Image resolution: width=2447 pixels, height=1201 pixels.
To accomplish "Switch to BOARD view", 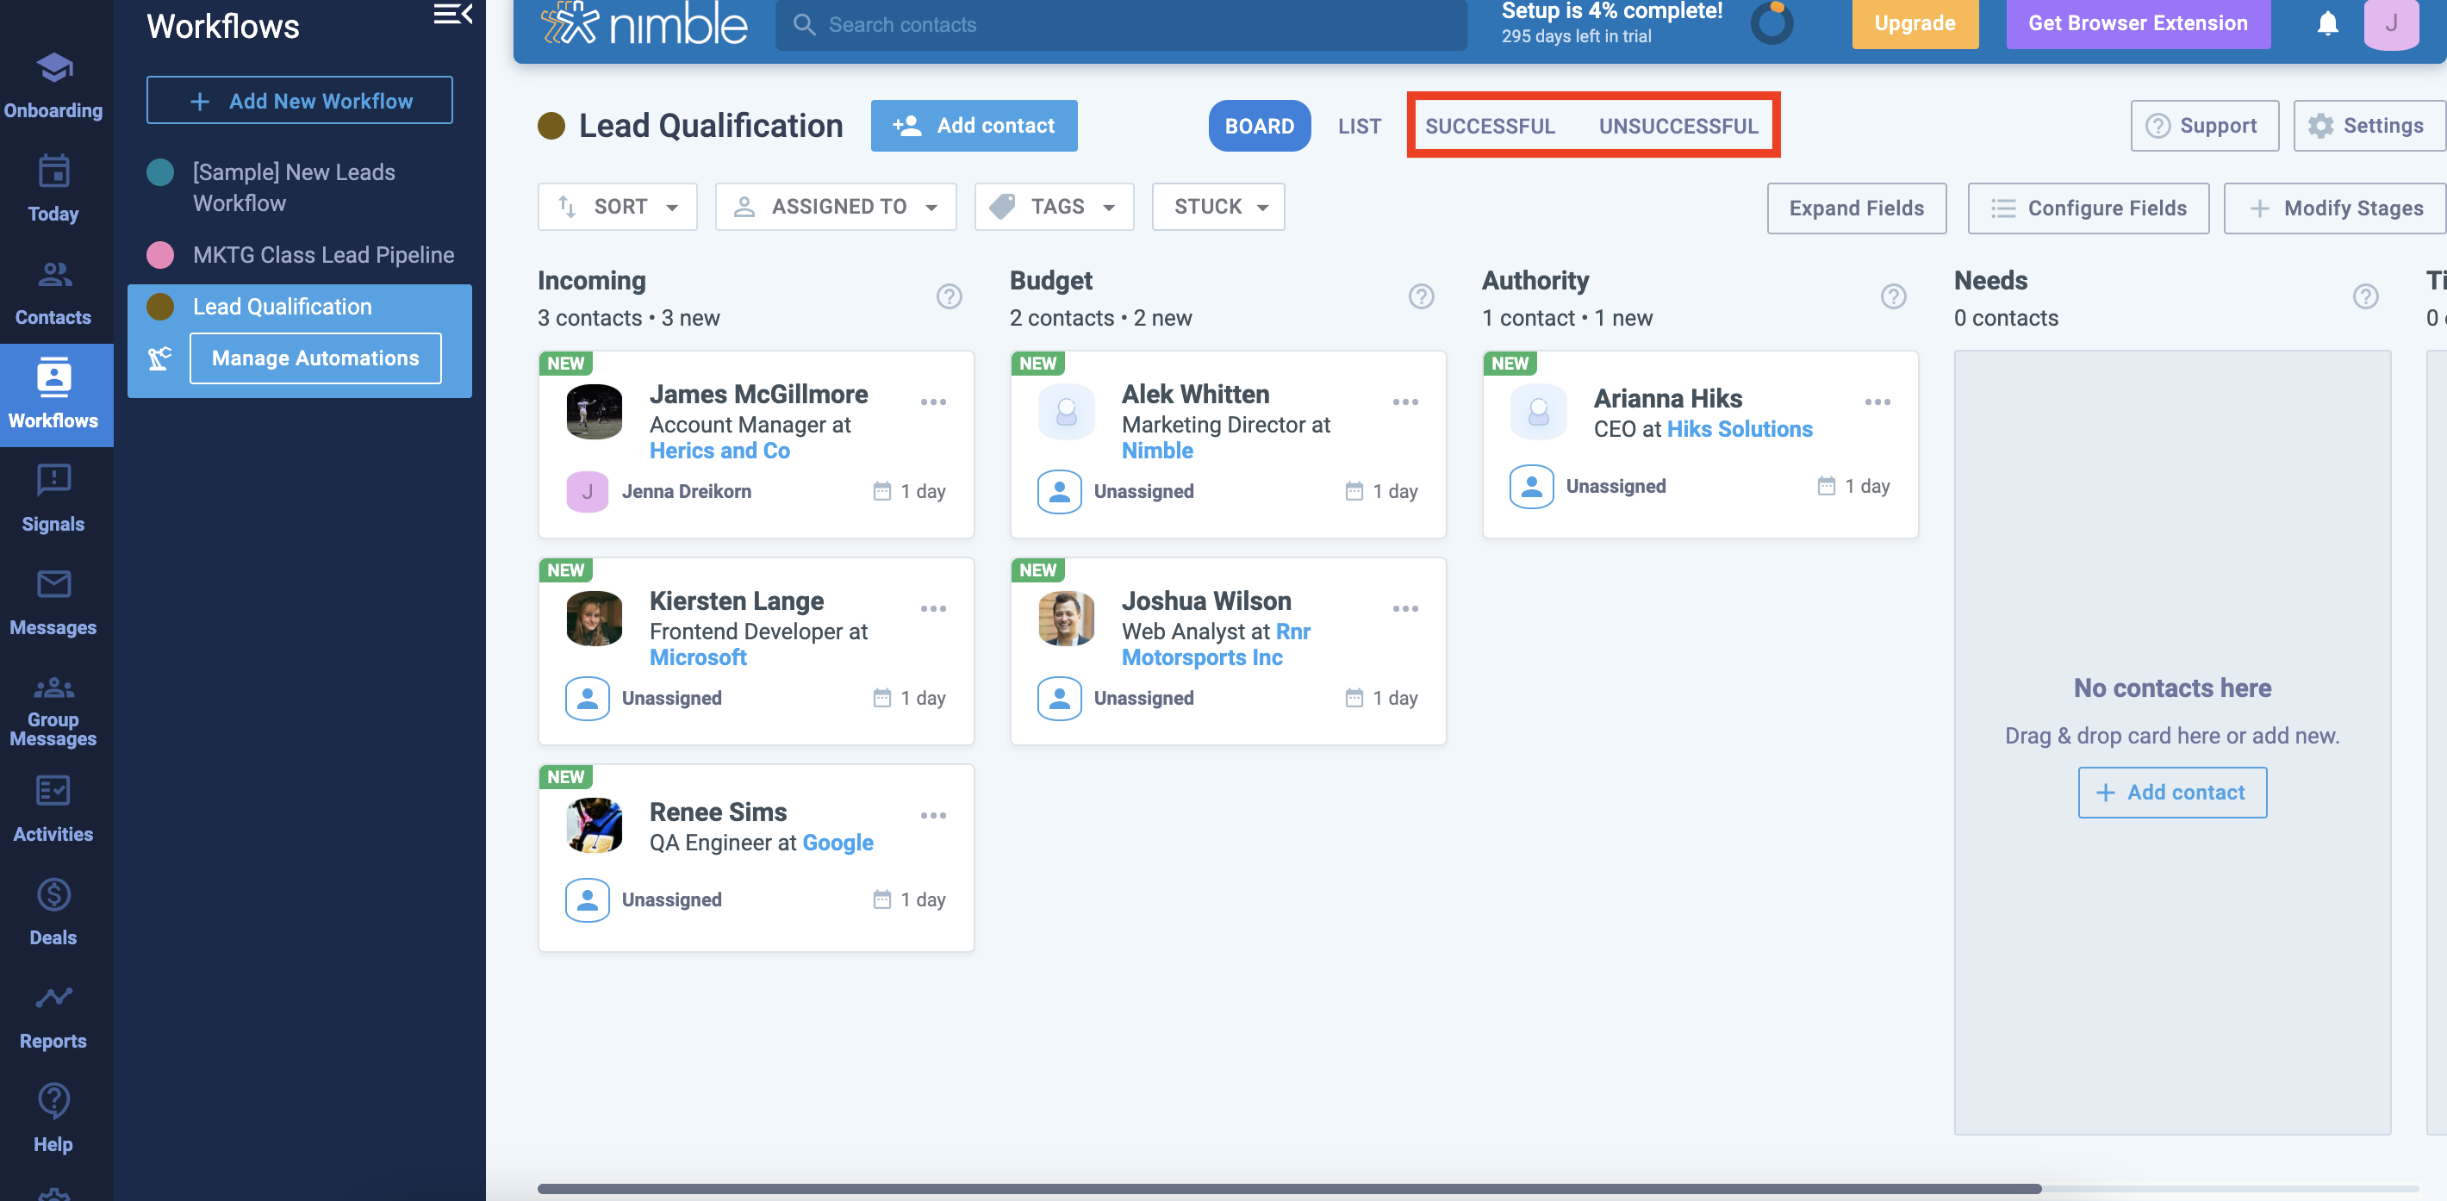I will pyautogui.click(x=1259, y=127).
